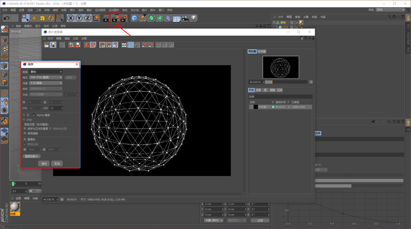Uncheck the Alpha 通道 checkbox
Image resolution: width=411 pixels, height=229 pixels.
[x=34, y=115]
